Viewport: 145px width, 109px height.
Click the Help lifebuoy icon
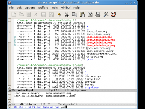pyautogui.click(x=113, y=15)
